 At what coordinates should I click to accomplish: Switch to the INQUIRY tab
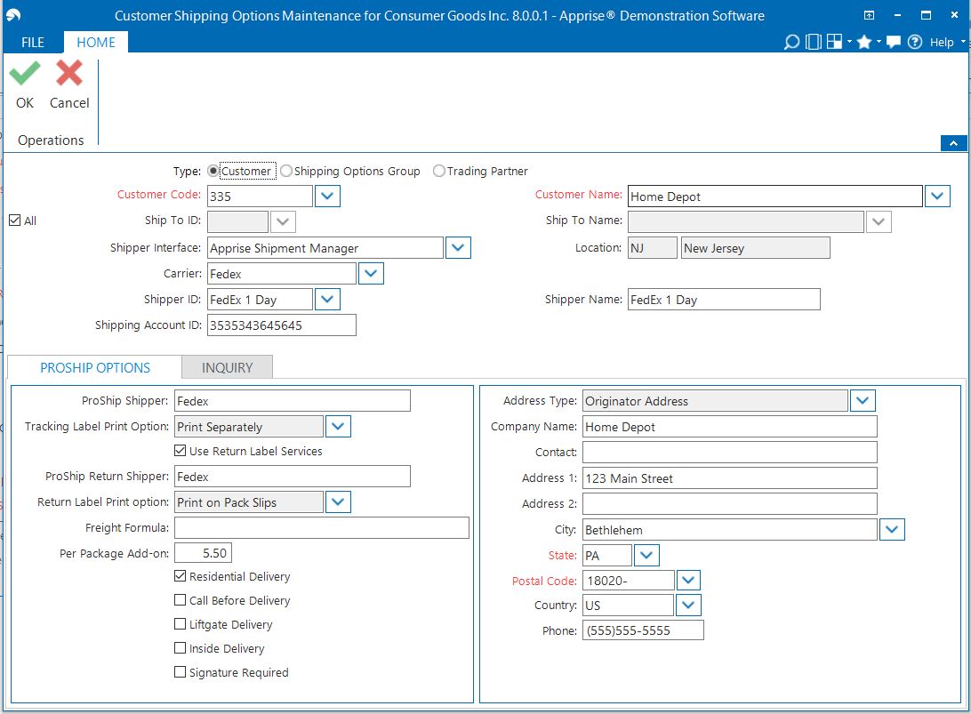coord(227,367)
